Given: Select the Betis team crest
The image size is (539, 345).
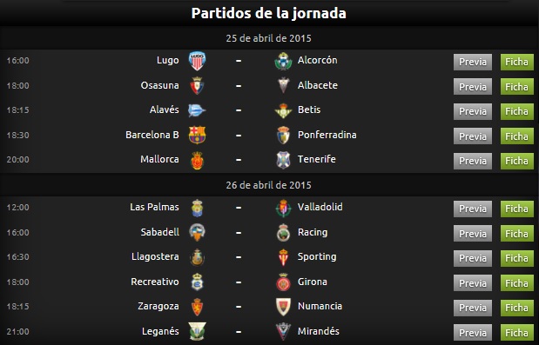Looking at the screenshot, I should pos(283,110).
